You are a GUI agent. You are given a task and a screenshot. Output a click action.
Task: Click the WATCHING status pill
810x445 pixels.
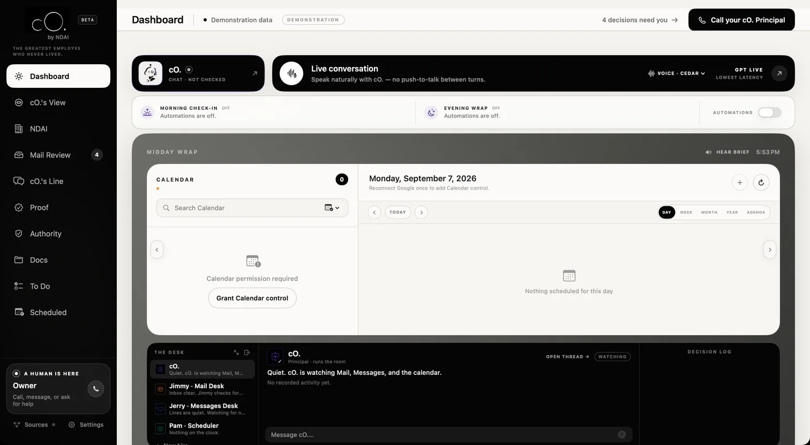click(612, 357)
